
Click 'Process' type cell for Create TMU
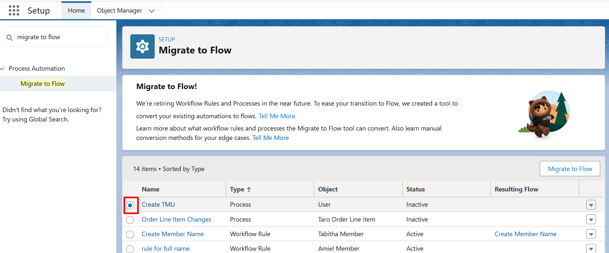click(x=240, y=204)
